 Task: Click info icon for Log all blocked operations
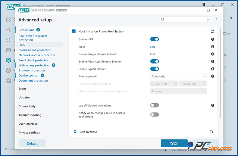point(213,105)
